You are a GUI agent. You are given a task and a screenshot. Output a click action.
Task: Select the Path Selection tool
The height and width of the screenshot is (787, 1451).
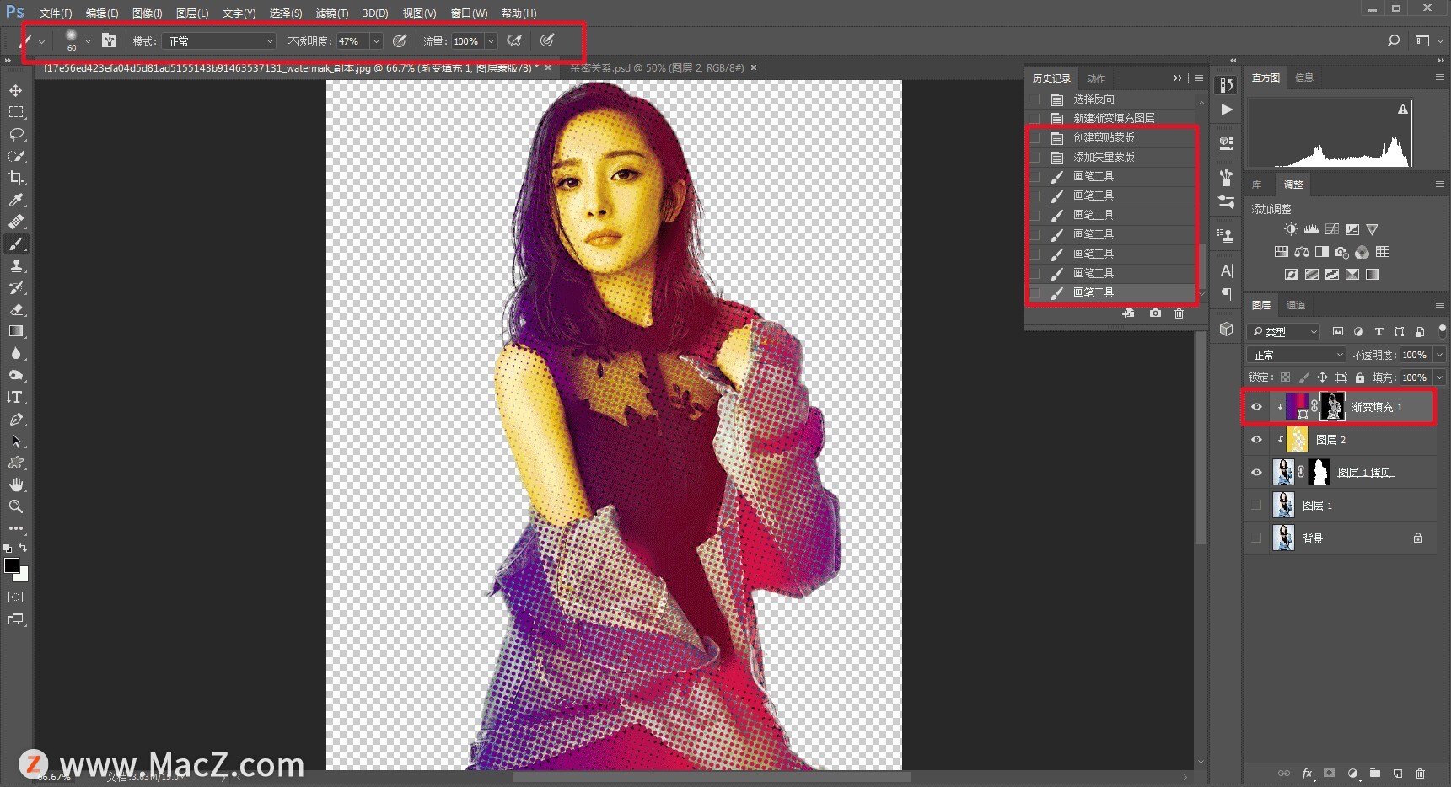tap(16, 441)
